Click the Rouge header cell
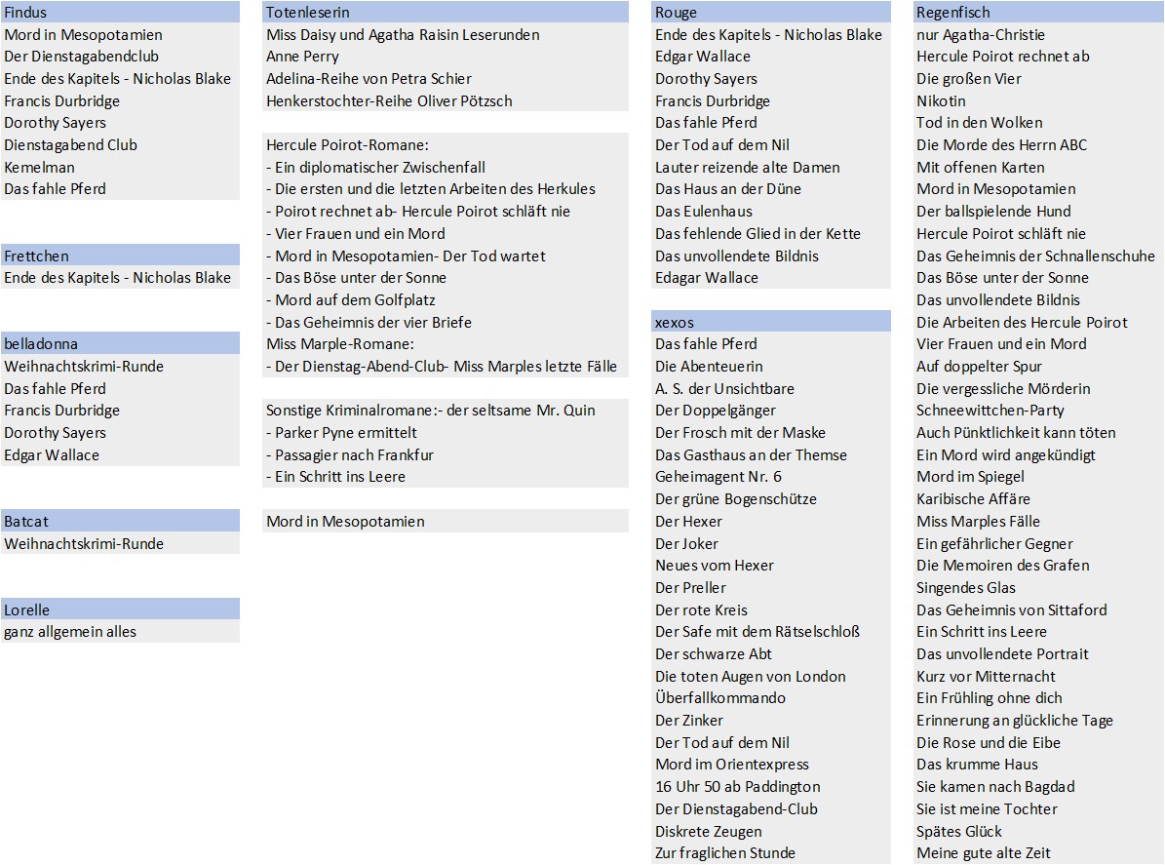This screenshot has width=1165, height=865. tap(770, 13)
